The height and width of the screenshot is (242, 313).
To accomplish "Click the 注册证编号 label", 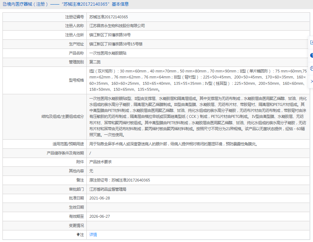I will pyautogui.click(x=74, y=17).
